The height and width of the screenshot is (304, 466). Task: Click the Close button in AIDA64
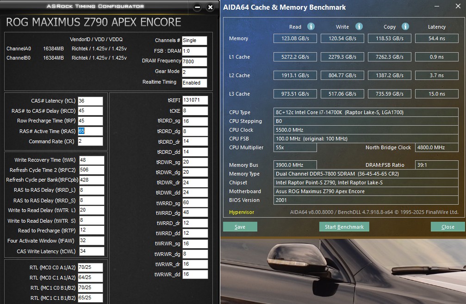coord(448,226)
